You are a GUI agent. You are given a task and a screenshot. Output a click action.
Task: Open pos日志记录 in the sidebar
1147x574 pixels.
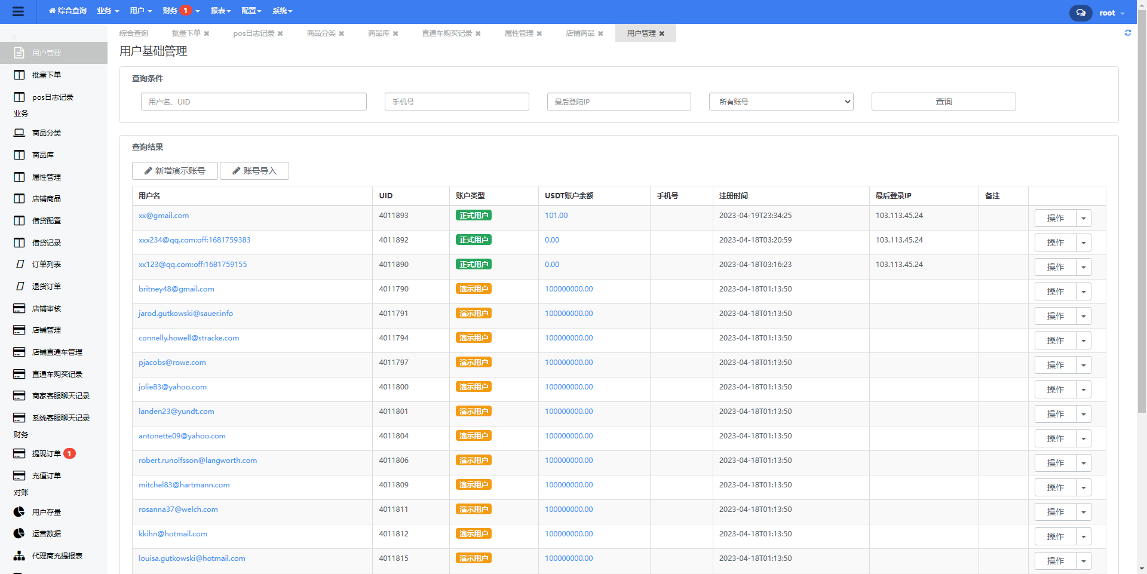(x=53, y=97)
